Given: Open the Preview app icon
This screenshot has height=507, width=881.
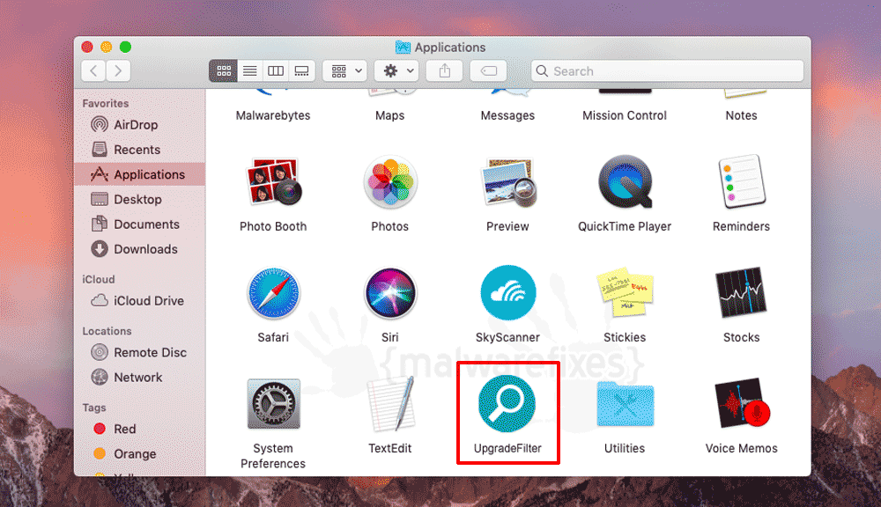Looking at the screenshot, I should tap(508, 182).
